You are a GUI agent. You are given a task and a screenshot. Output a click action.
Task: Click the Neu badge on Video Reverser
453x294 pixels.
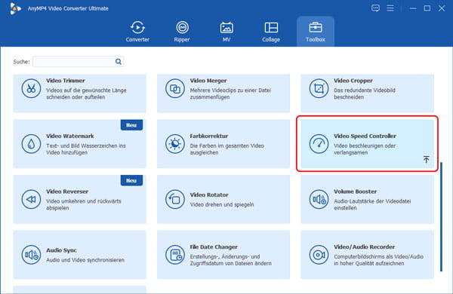tap(131, 180)
